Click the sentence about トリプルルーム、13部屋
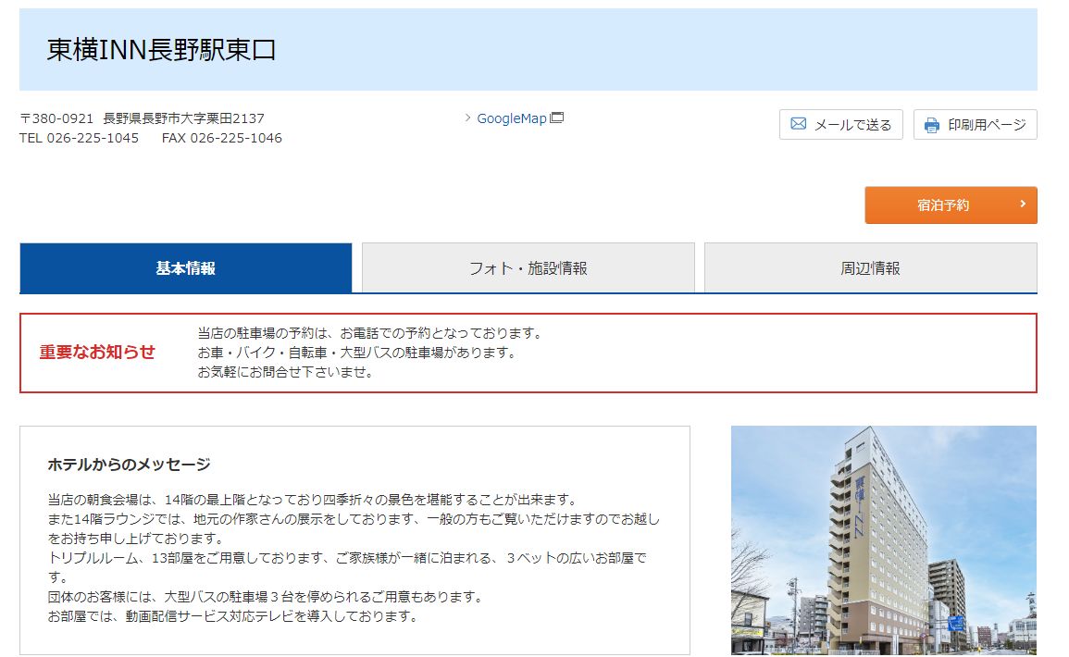Image resolution: width=1069 pixels, height=657 pixels. tap(347, 567)
